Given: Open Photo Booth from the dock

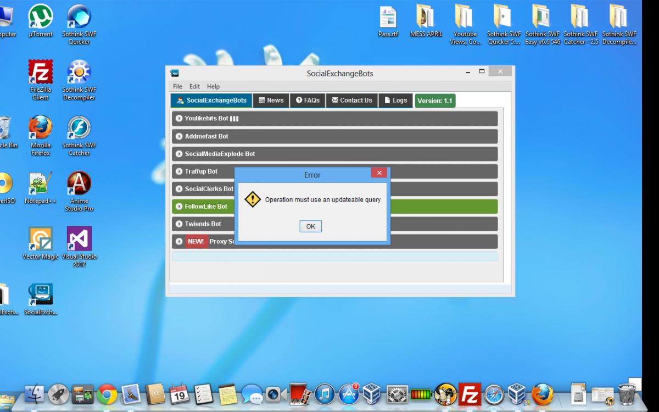Looking at the screenshot, I should [300, 394].
